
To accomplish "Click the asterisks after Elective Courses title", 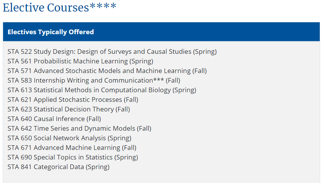I will [103, 6].
